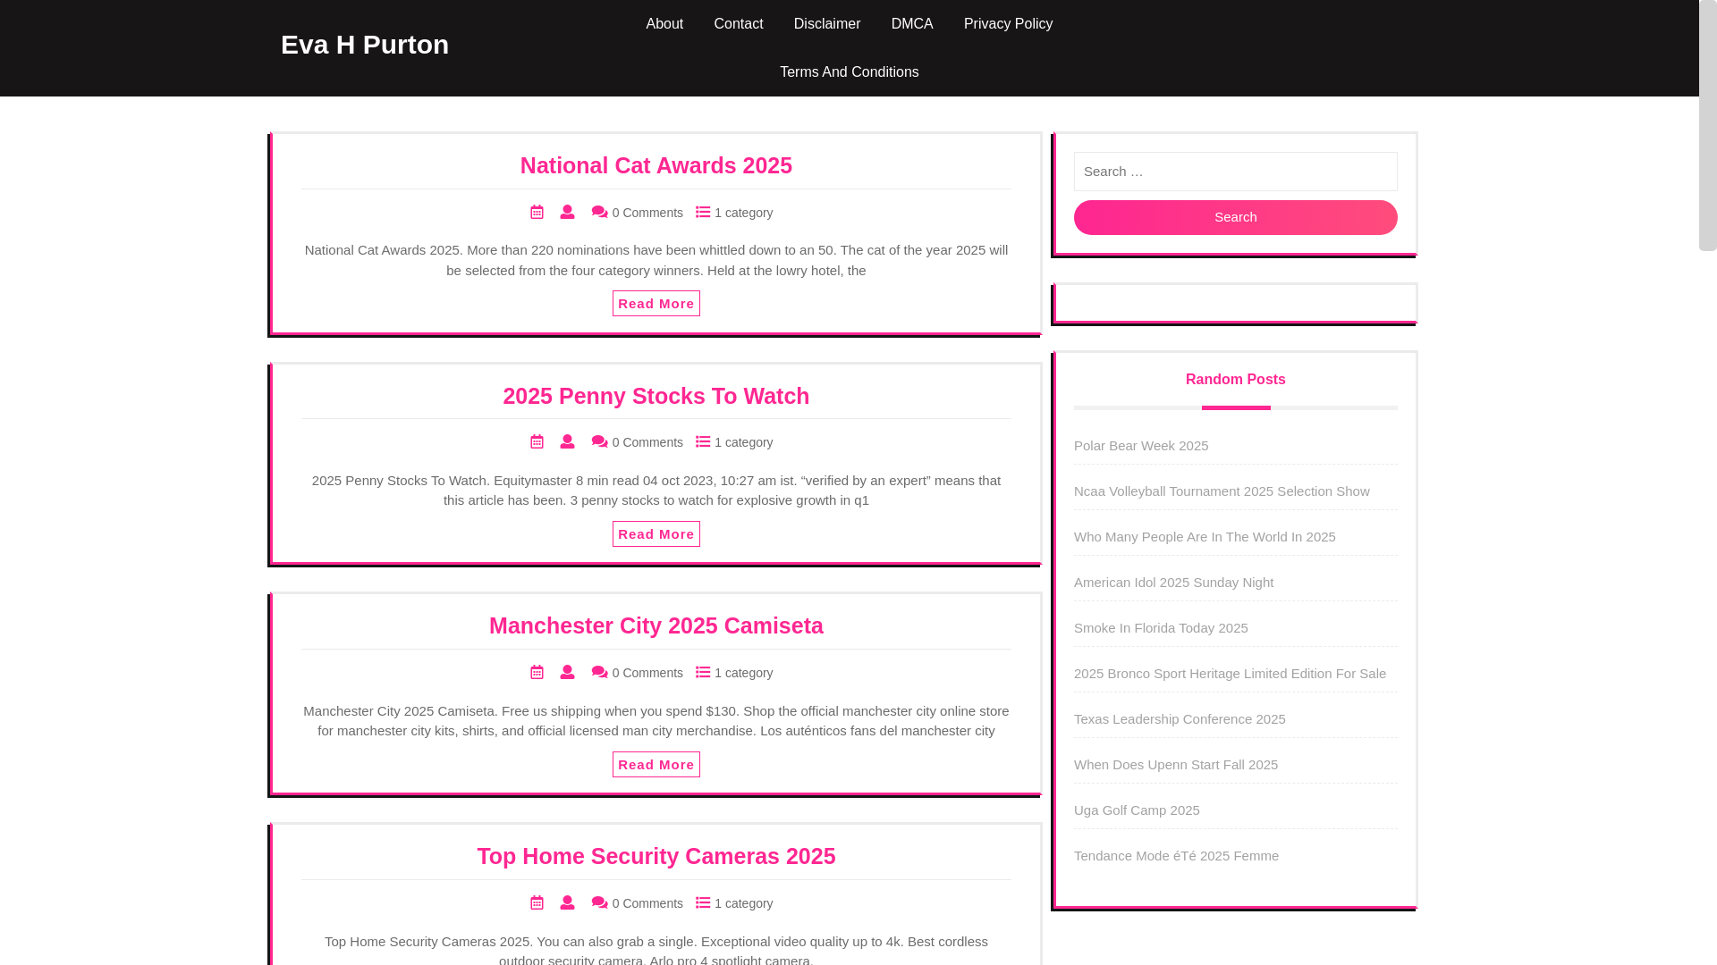Click the Eva H Purton site title
The width and height of the screenshot is (1717, 965).
365,45
